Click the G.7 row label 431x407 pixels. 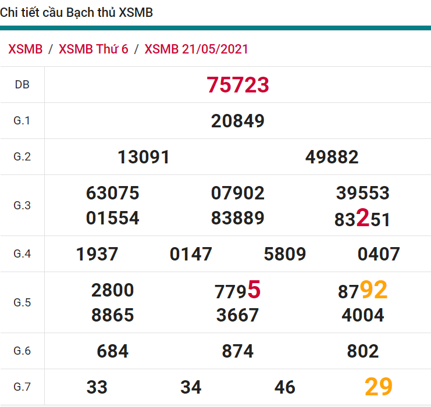pyautogui.click(x=22, y=387)
